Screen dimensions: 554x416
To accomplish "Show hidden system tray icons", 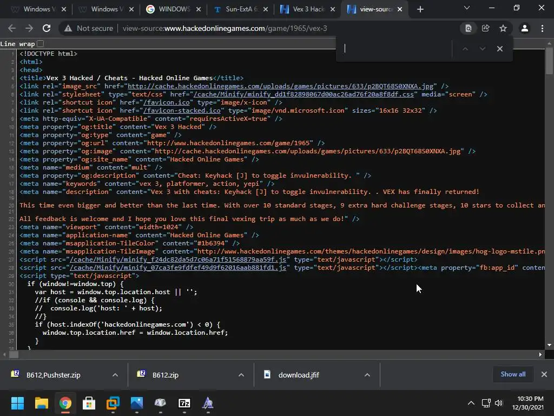I will click(471, 403).
